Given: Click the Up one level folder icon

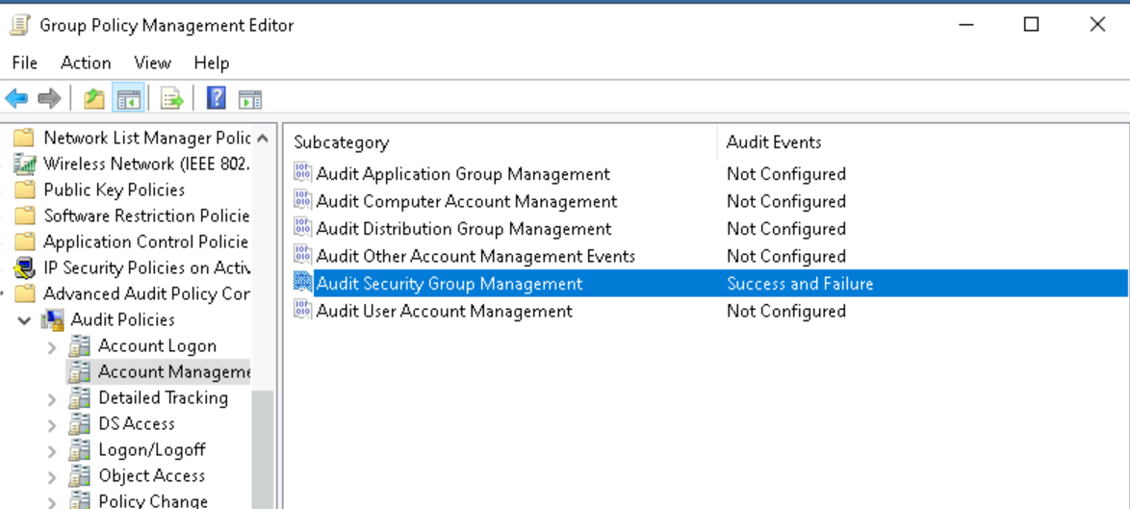Looking at the screenshot, I should 94,98.
